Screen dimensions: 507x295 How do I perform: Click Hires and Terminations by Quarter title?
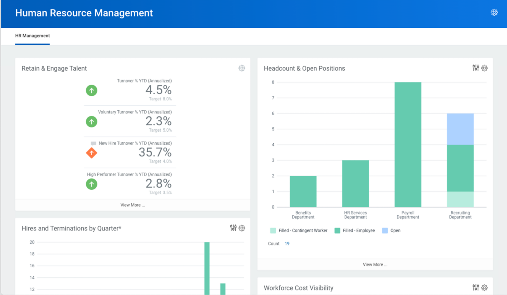pos(71,228)
